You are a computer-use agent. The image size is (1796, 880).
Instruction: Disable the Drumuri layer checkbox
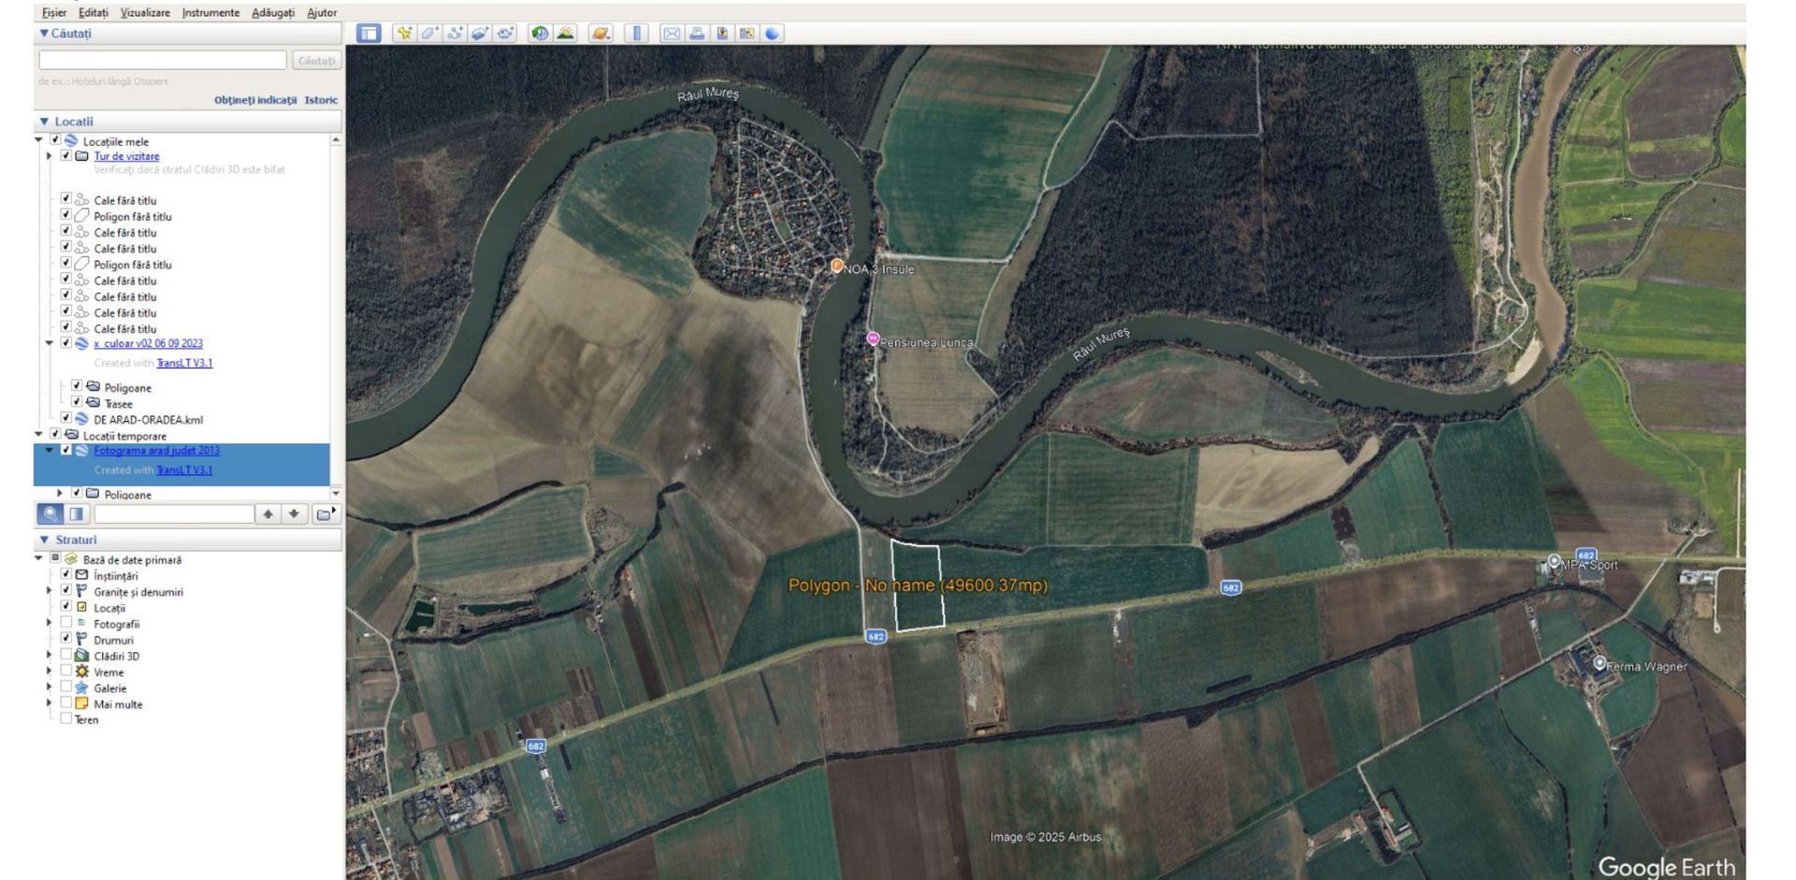click(65, 639)
